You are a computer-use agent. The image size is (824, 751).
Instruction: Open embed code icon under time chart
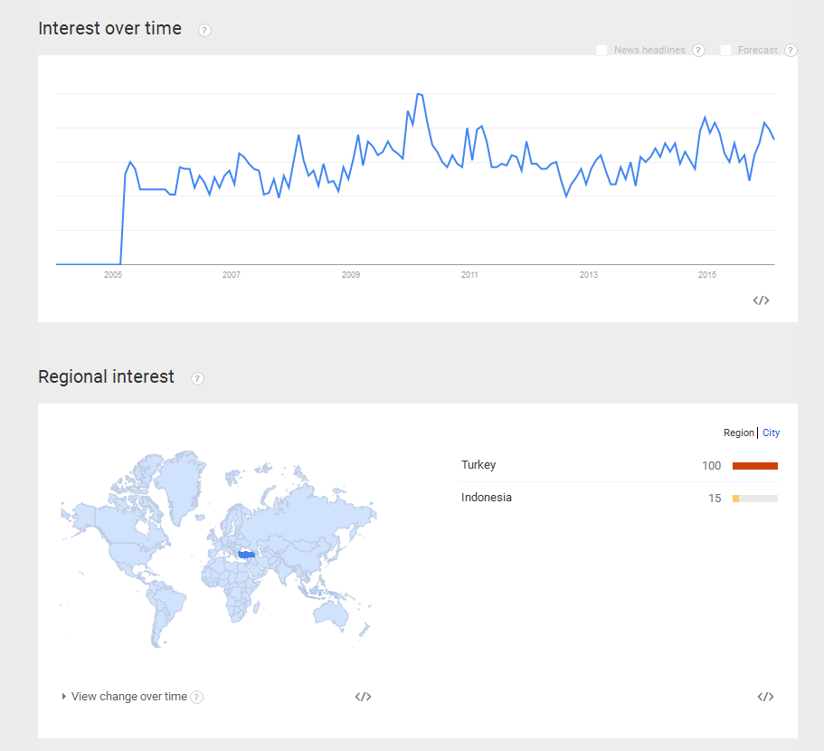click(761, 300)
